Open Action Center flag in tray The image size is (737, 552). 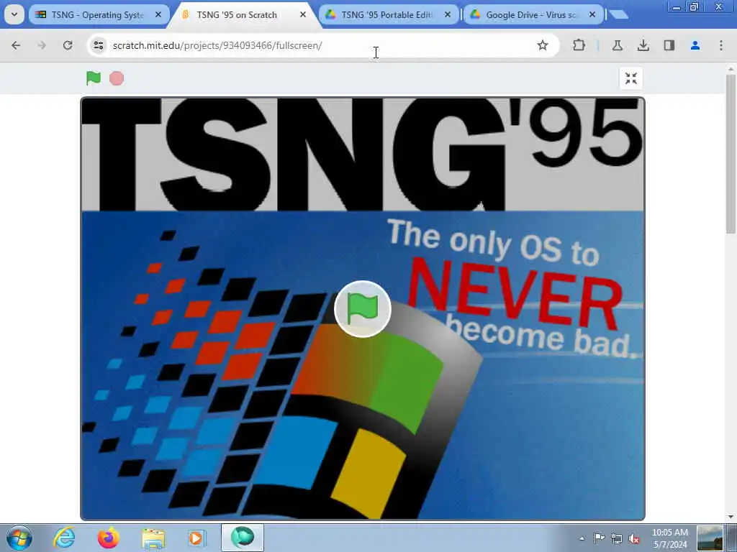[x=600, y=538]
